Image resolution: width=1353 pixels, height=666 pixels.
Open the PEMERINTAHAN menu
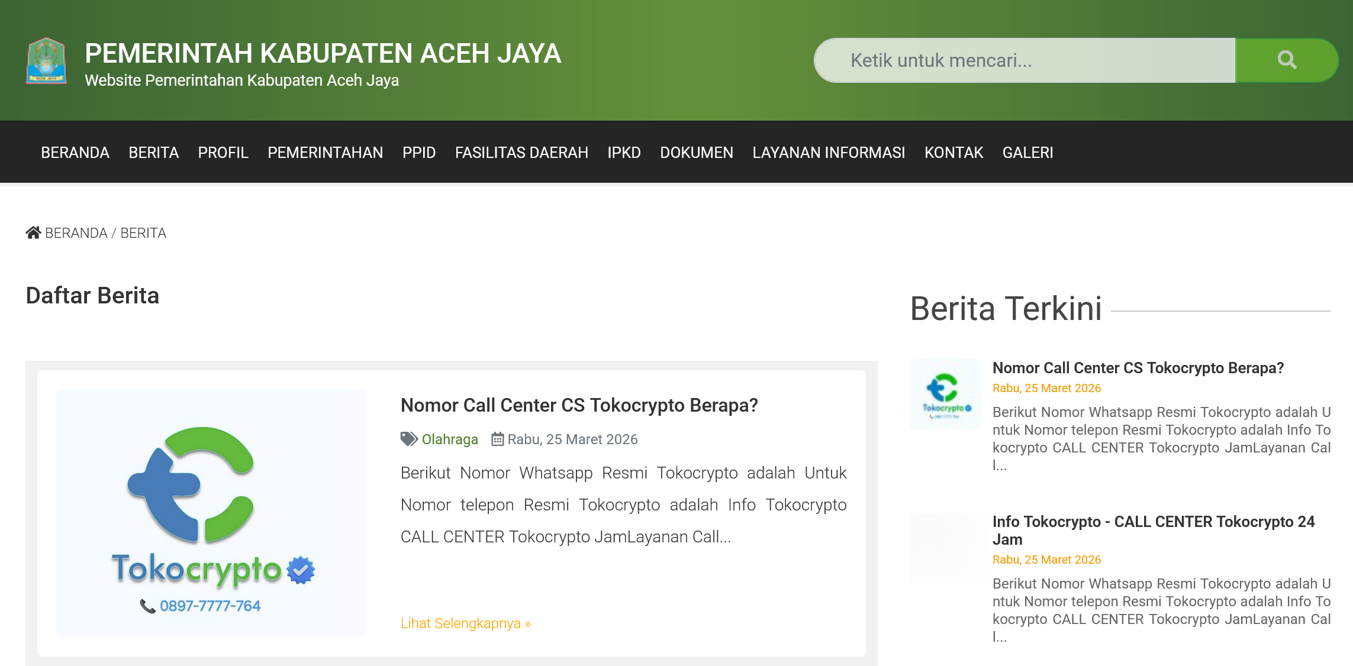coord(325,153)
